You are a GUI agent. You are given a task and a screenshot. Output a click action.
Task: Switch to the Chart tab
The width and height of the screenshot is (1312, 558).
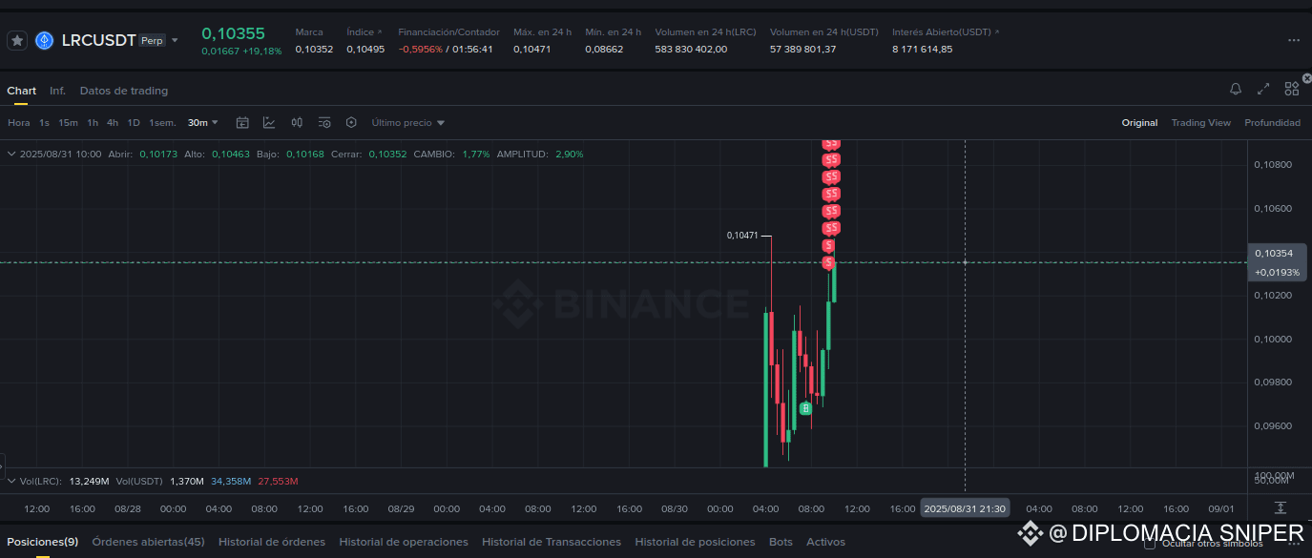pyautogui.click(x=21, y=91)
